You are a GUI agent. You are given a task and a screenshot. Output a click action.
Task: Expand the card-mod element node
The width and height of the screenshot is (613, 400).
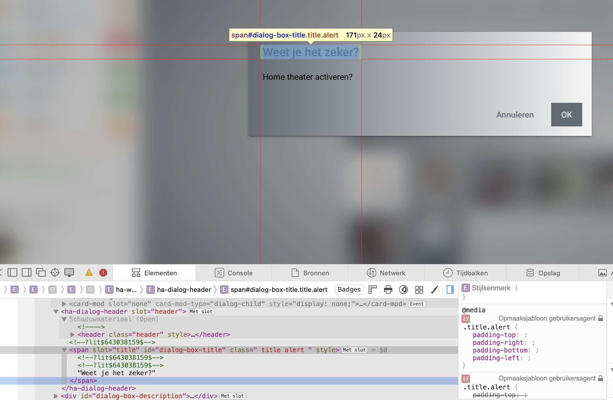tap(64, 304)
